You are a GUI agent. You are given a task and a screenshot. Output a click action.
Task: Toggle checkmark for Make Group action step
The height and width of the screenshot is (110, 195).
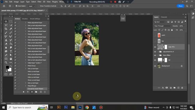pos(15,66)
